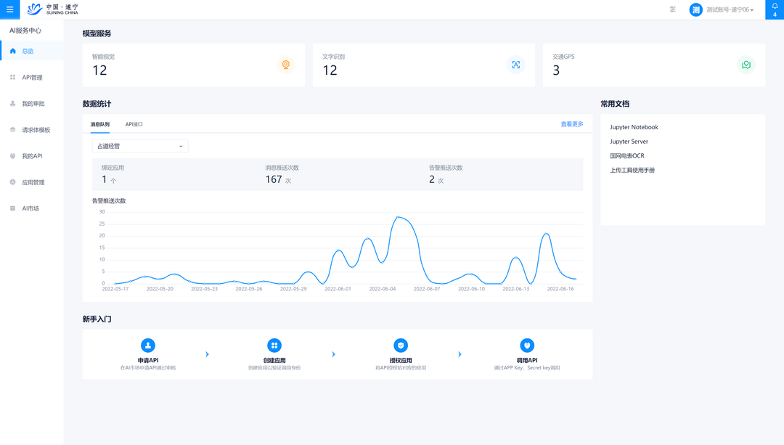
Task: Open API管理 in the sidebar
Action: (32, 78)
